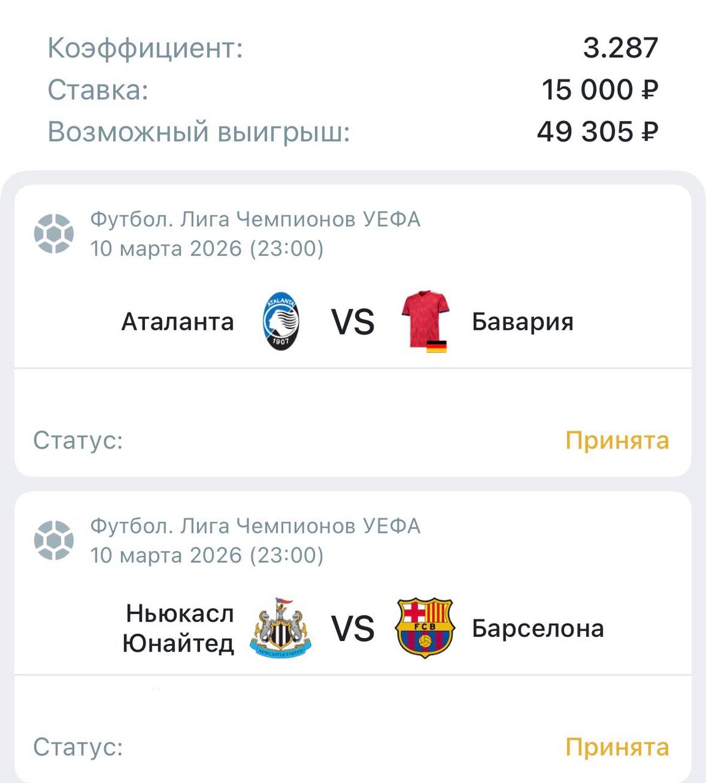Click the football icon beside Аталанта match header
This screenshot has height=783, width=706.
click(54, 234)
